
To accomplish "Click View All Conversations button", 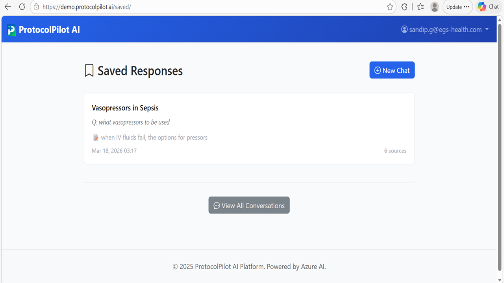I will (x=249, y=205).
